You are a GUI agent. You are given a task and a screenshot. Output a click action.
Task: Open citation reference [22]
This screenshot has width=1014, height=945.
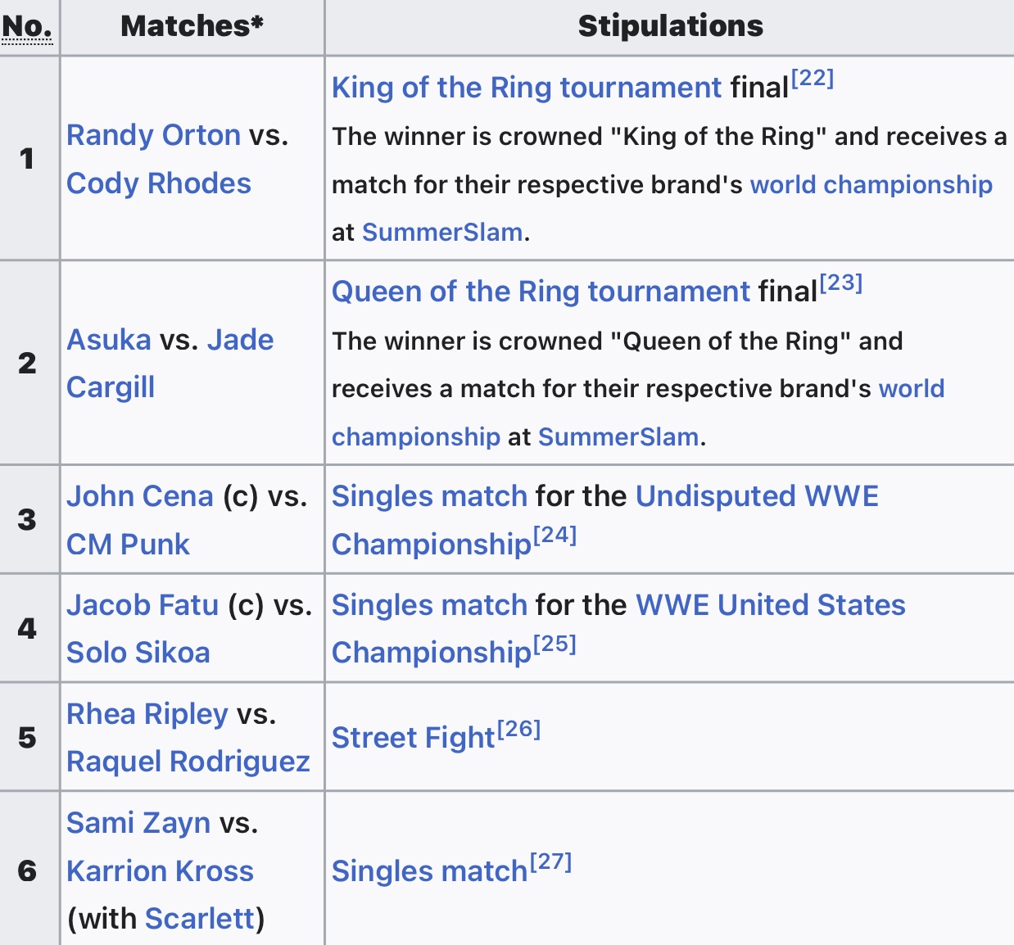click(813, 78)
